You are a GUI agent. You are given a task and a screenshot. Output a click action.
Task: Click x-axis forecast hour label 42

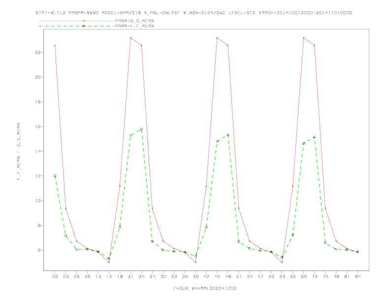pos(206,276)
